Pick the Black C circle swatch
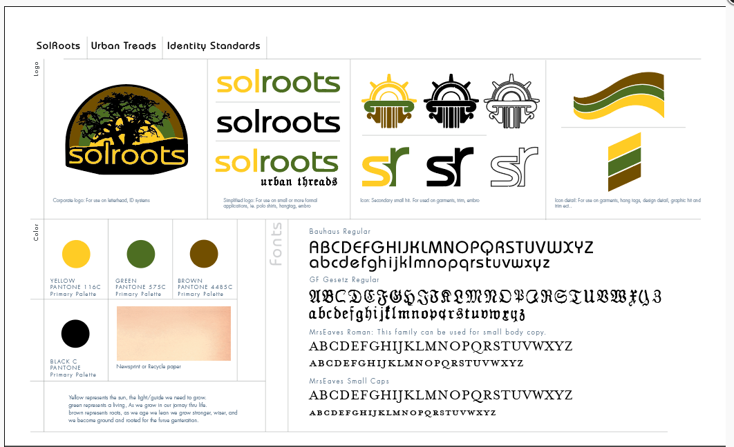 pos(75,333)
